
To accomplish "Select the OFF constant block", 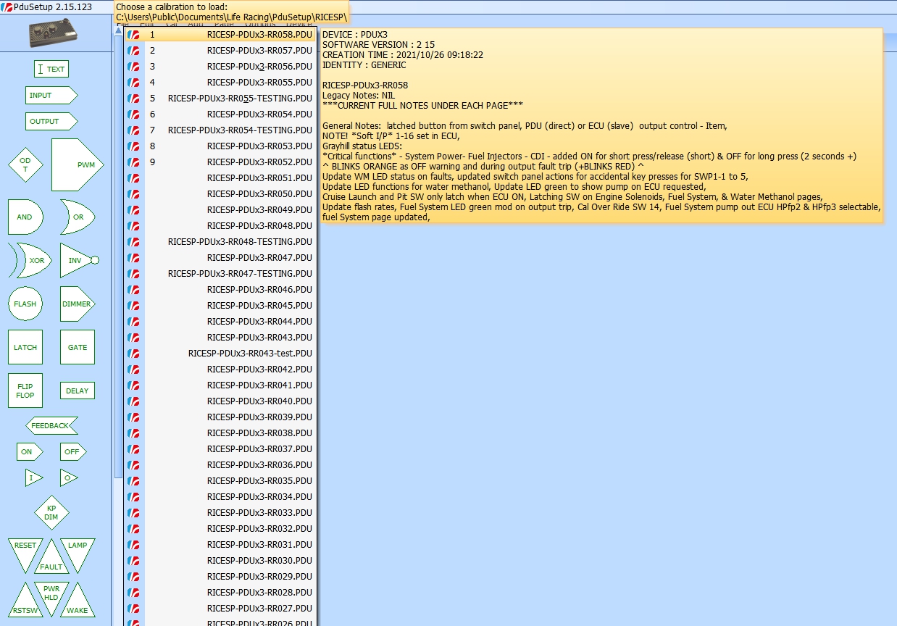I will [x=72, y=452].
